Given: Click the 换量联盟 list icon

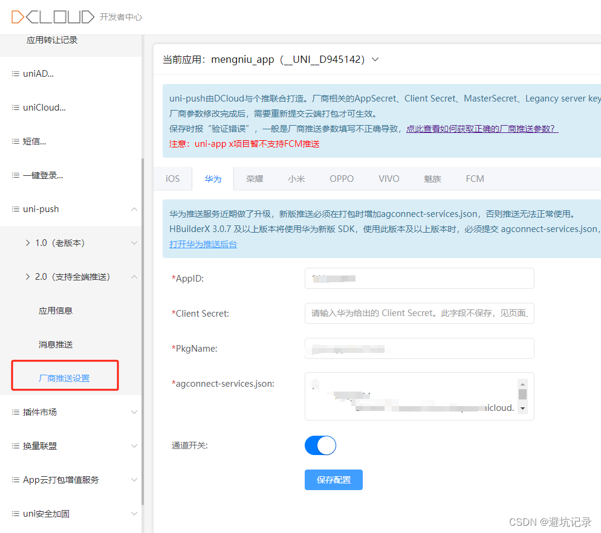Looking at the screenshot, I should 15,445.
